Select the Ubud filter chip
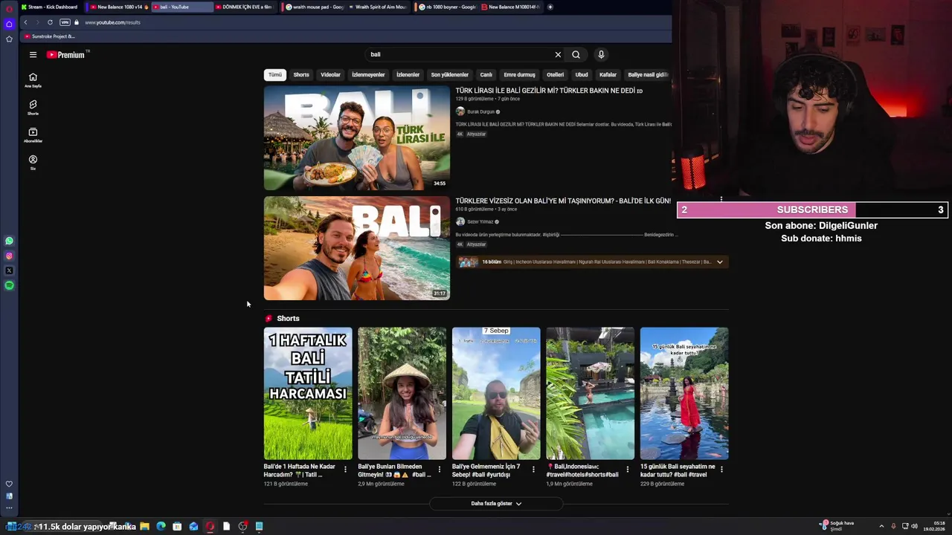 582,74
